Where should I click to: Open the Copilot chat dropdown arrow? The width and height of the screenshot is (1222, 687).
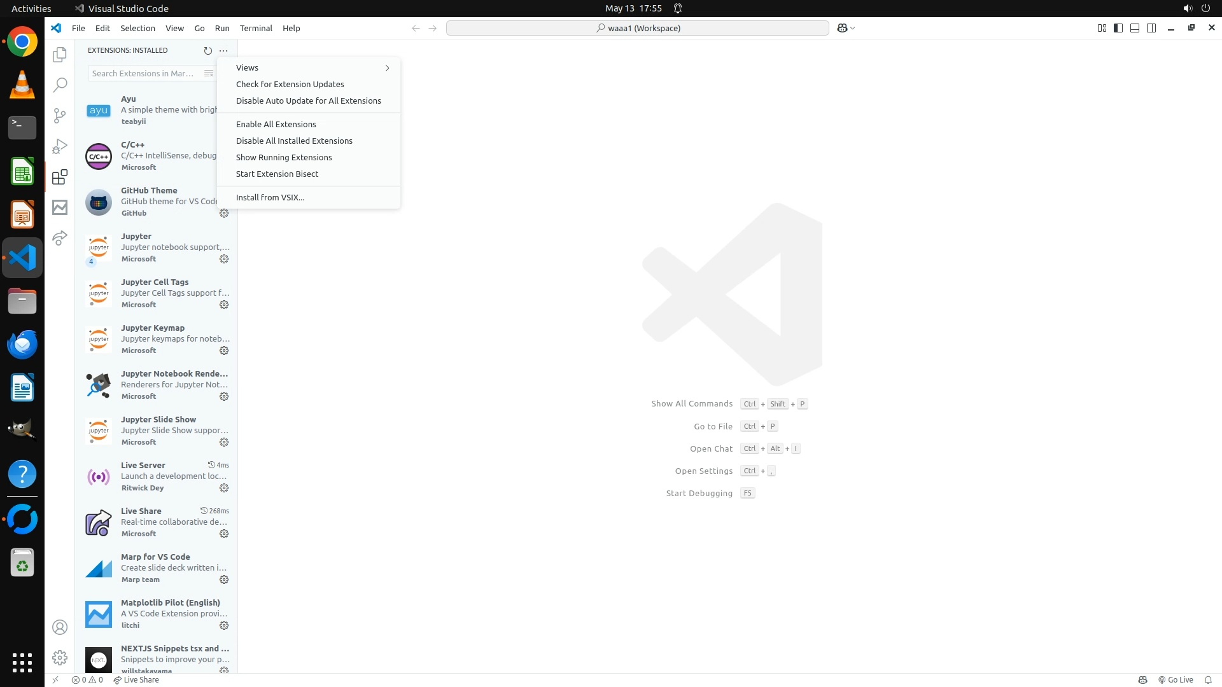[853, 28]
